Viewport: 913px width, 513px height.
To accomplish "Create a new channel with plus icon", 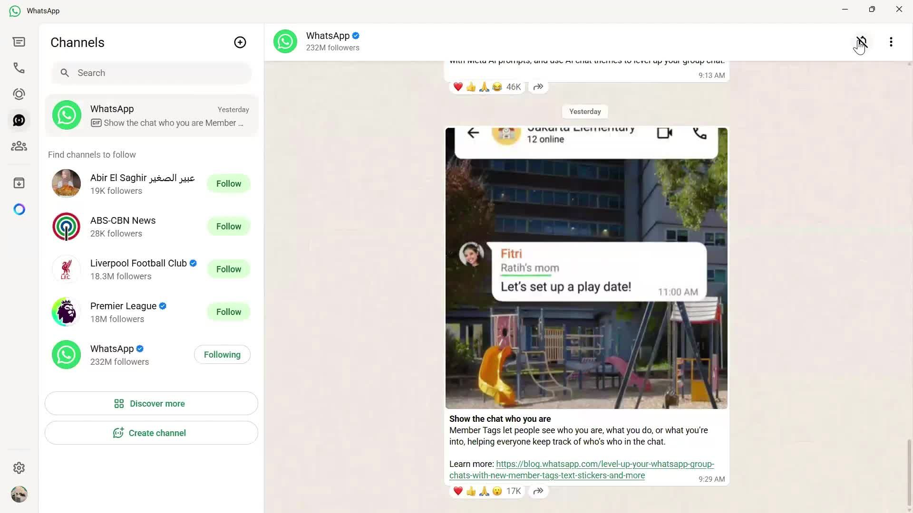I will point(240,42).
